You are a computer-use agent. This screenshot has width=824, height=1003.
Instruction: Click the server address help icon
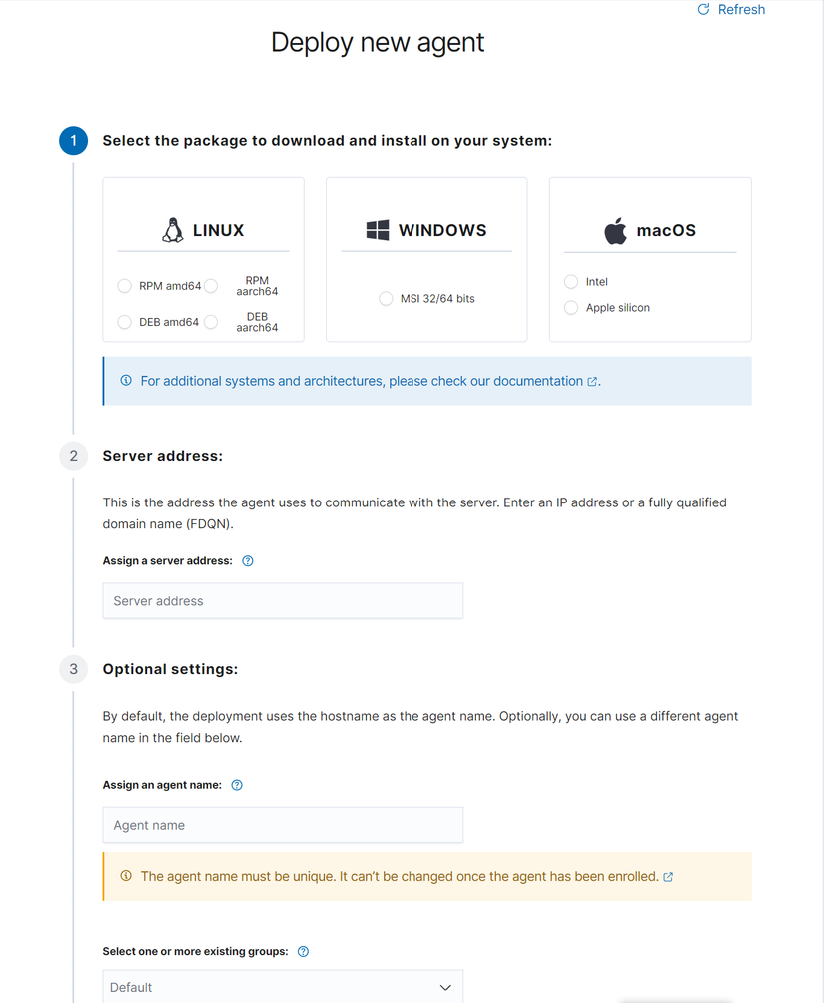[248, 561]
